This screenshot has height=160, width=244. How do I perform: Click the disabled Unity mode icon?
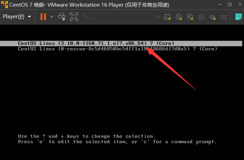click(86, 17)
